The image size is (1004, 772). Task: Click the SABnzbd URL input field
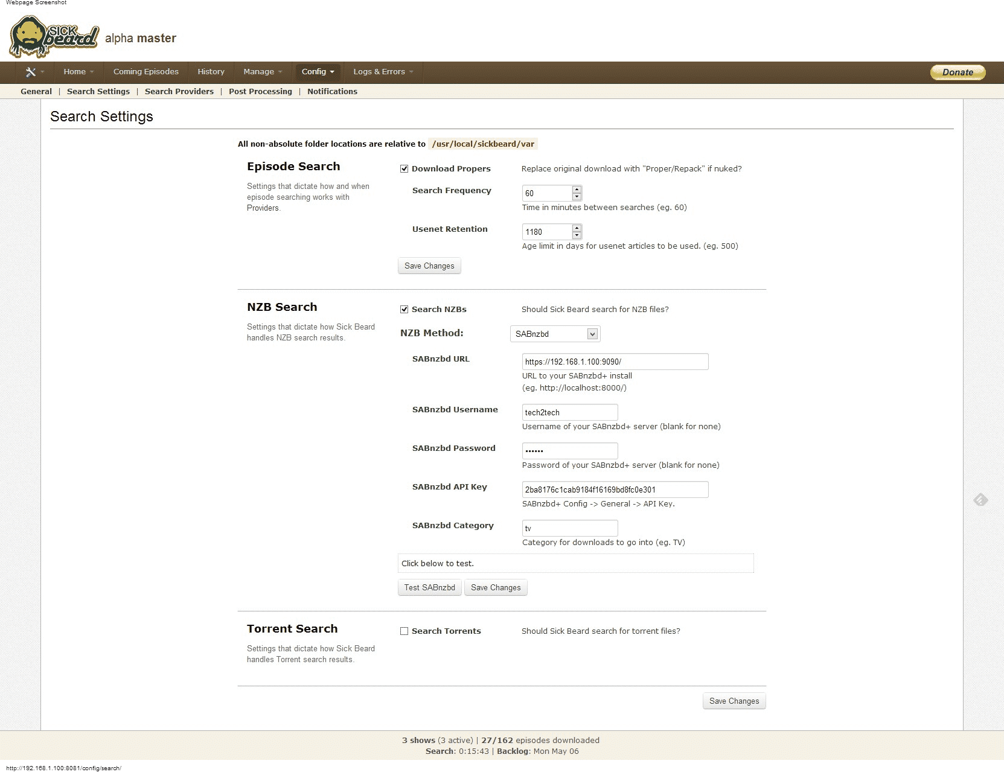pos(615,362)
